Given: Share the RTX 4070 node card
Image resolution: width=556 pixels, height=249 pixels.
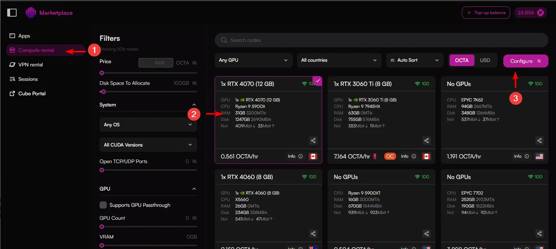Looking at the screenshot, I should pyautogui.click(x=313, y=141).
